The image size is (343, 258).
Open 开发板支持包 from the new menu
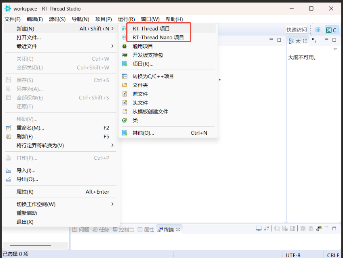147,55
